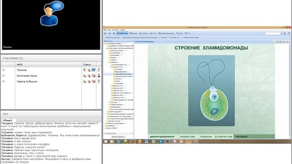Open Skype from the shared taskbar
The image size is (292, 164).
pos(161,142)
